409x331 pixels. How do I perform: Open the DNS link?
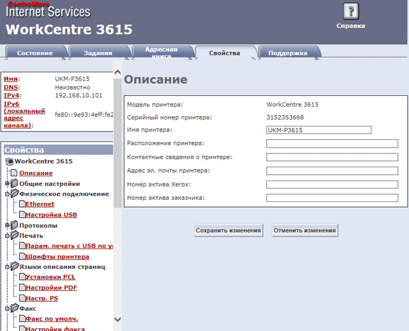(11, 88)
